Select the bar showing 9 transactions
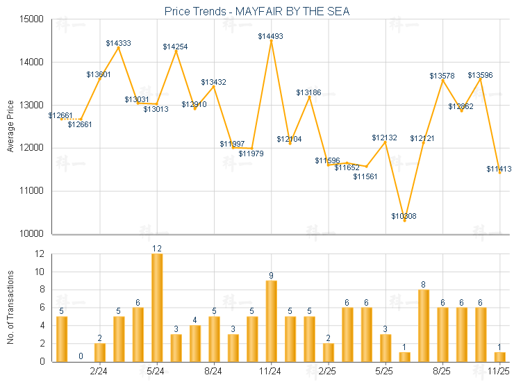The height and width of the screenshot is (382, 514). click(271, 320)
